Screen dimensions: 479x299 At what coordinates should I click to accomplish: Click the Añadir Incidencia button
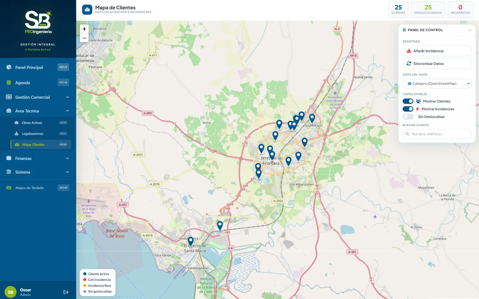click(437, 51)
